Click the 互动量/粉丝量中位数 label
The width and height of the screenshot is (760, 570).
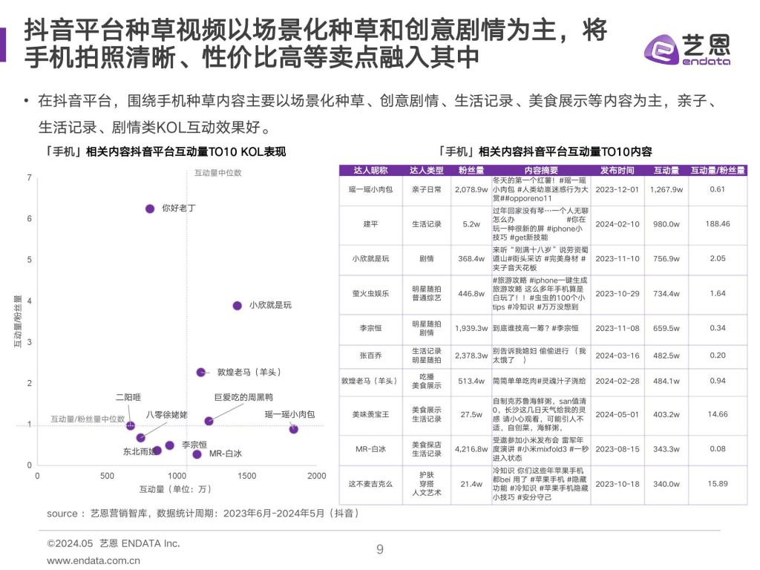click(x=88, y=419)
